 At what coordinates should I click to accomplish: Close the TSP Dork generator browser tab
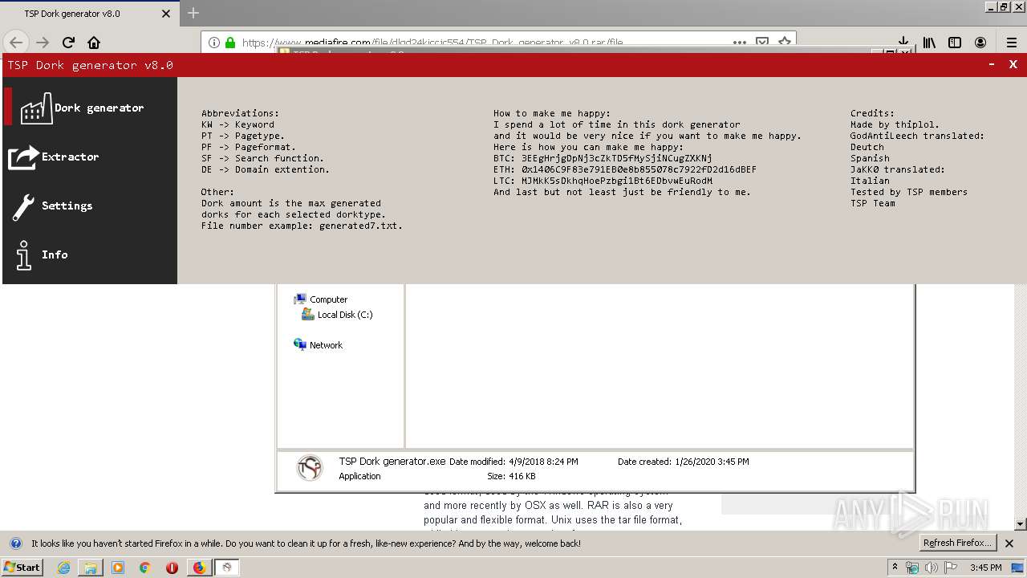click(x=166, y=14)
